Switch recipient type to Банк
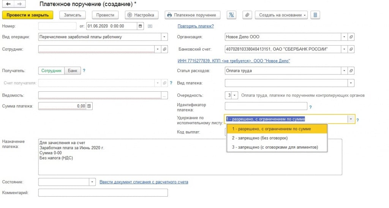Image resolution: width=389 pixels, height=208 pixels. [x=72, y=71]
